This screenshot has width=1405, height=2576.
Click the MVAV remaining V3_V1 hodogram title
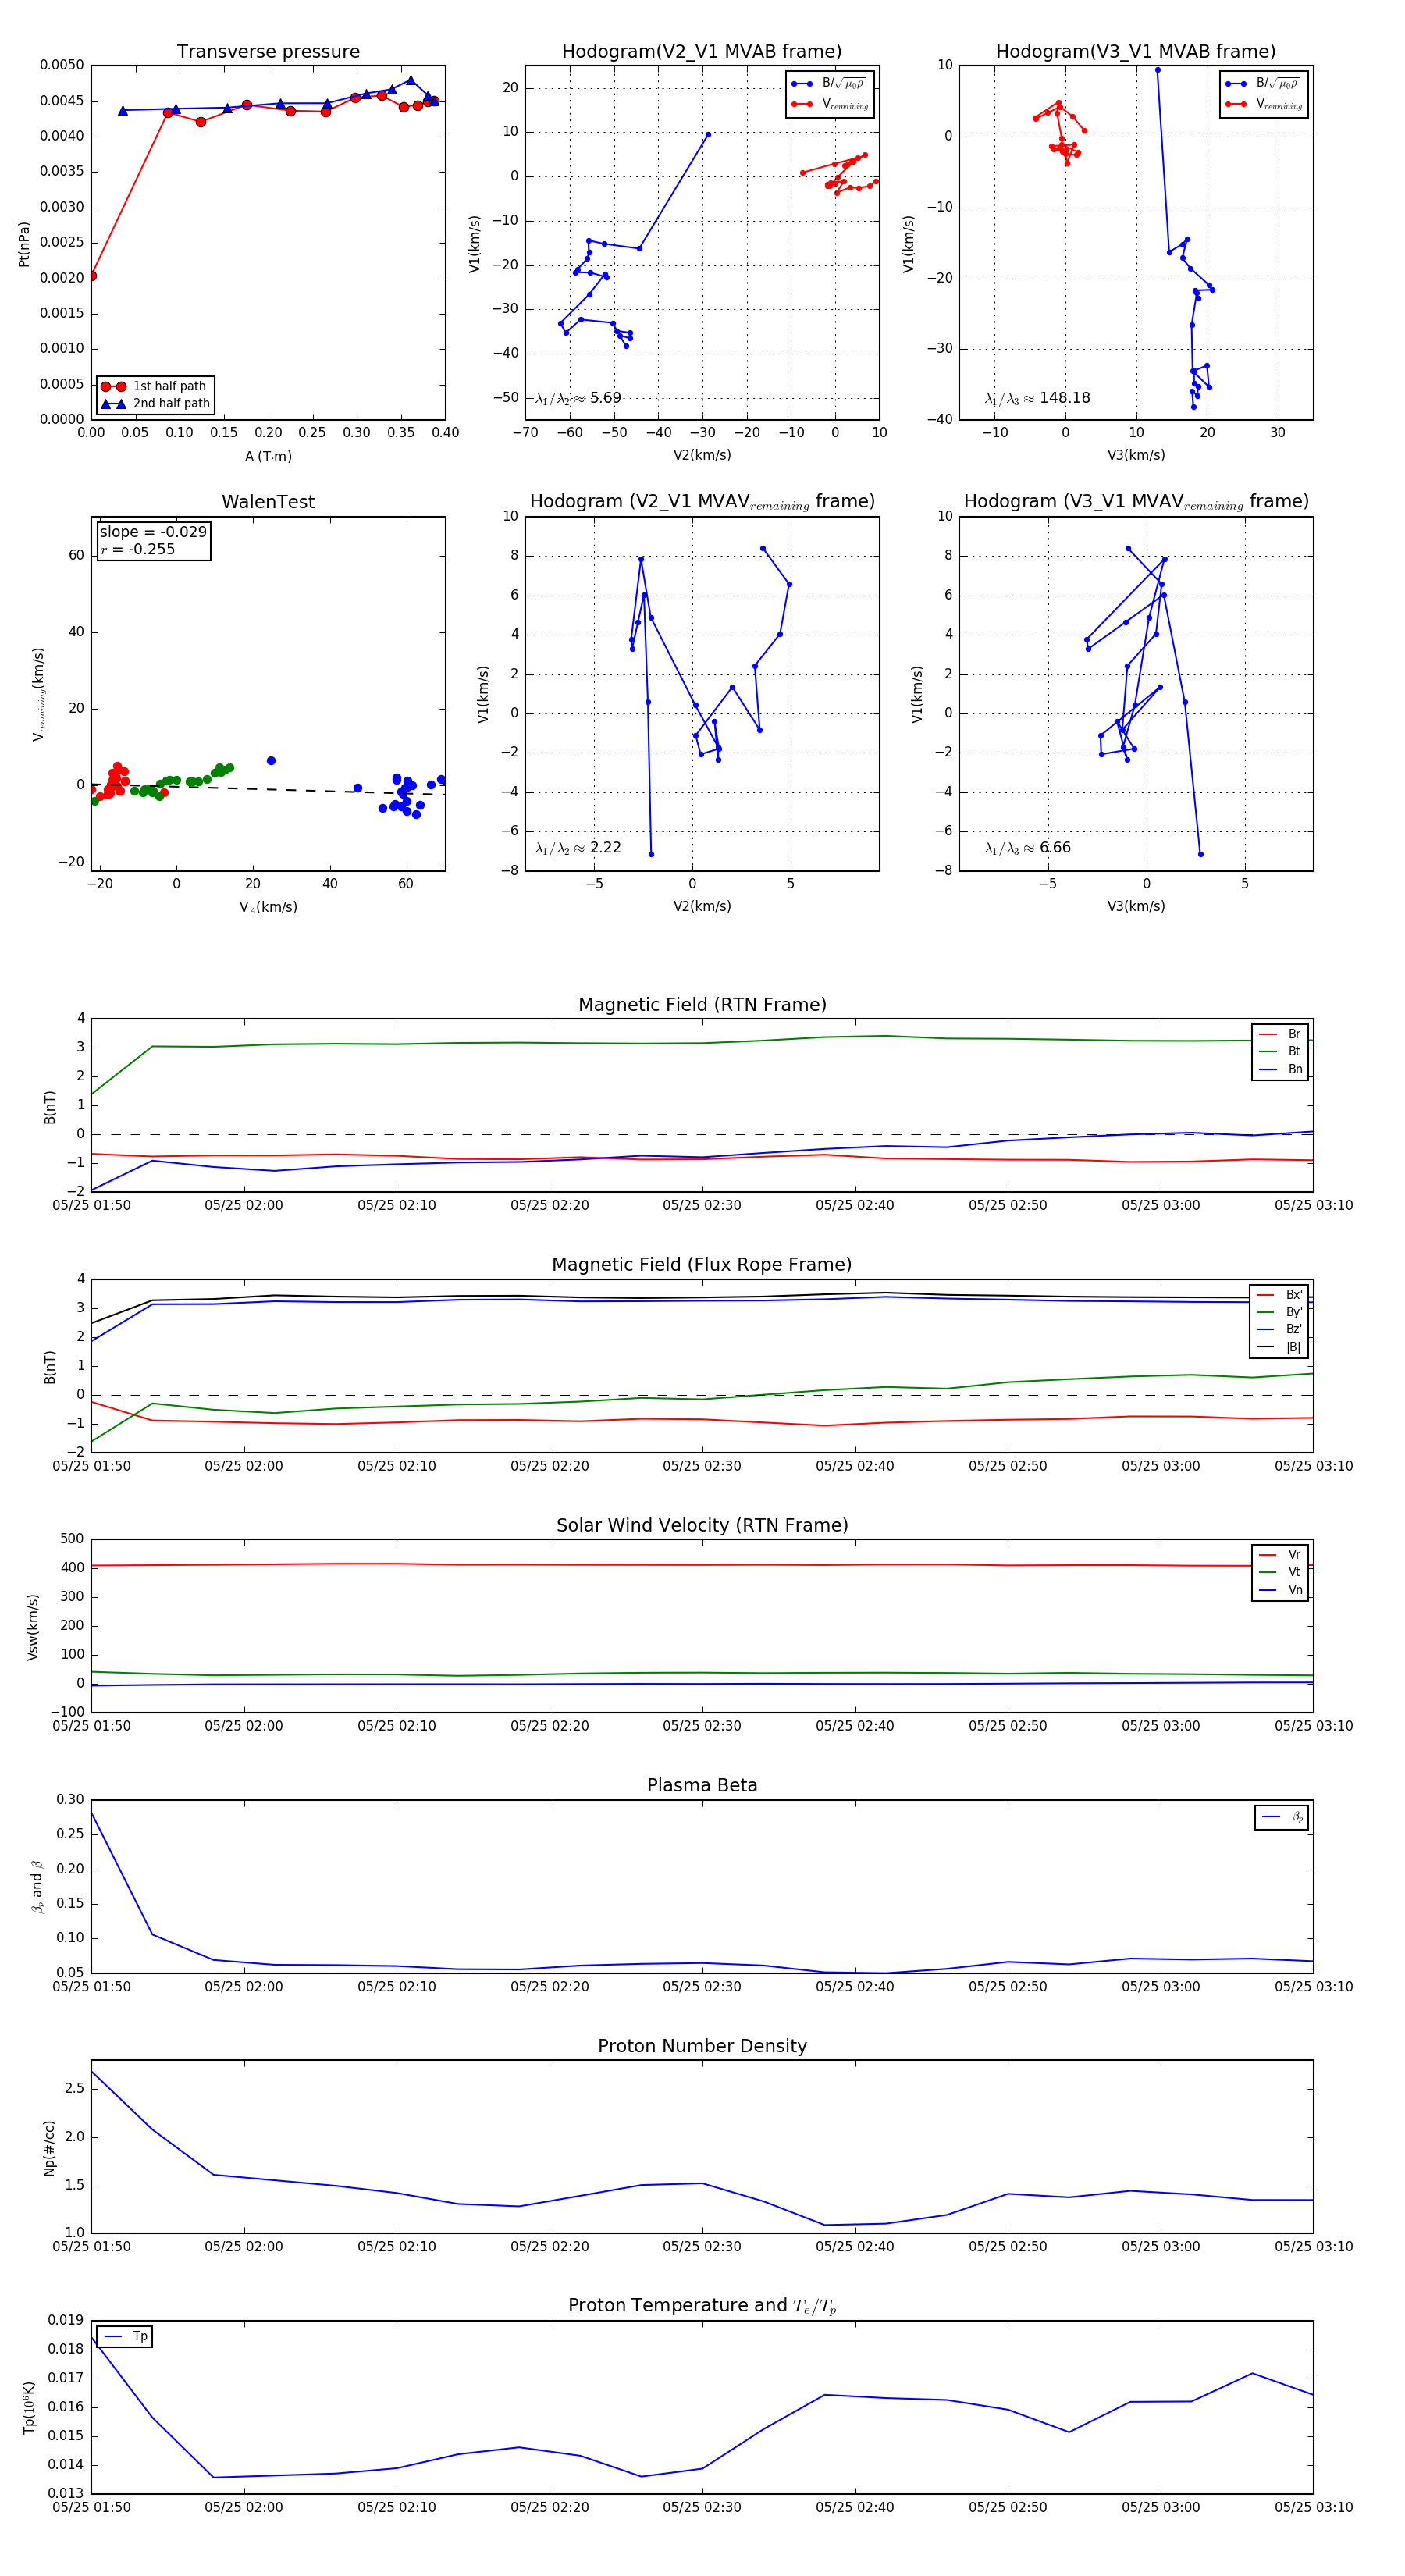1136,502
